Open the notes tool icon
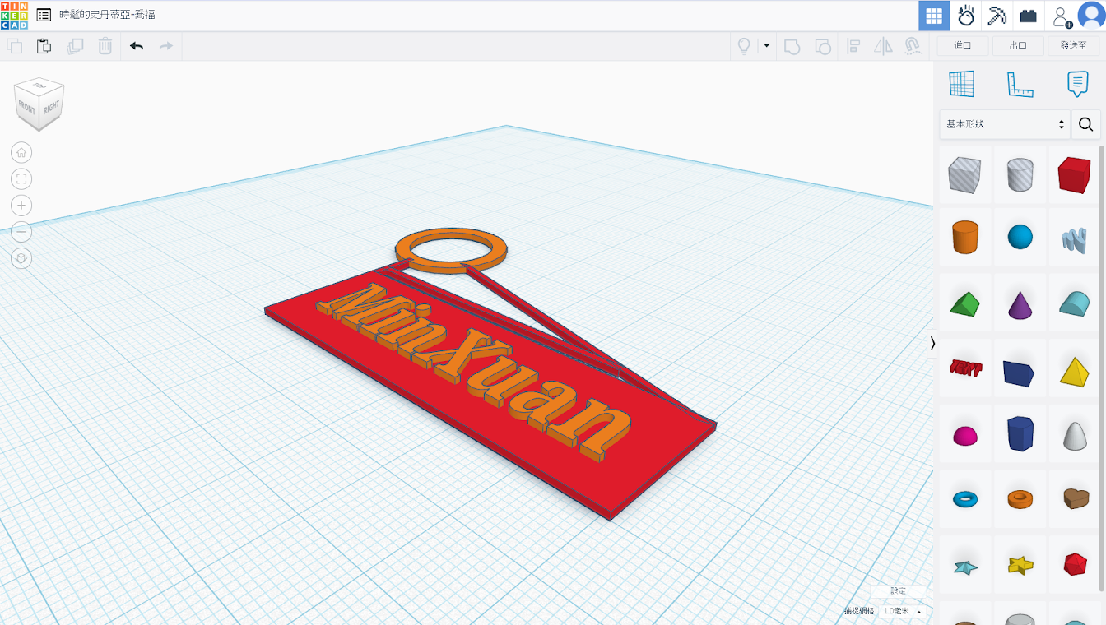1106x625 pixels. (1077, 84)
